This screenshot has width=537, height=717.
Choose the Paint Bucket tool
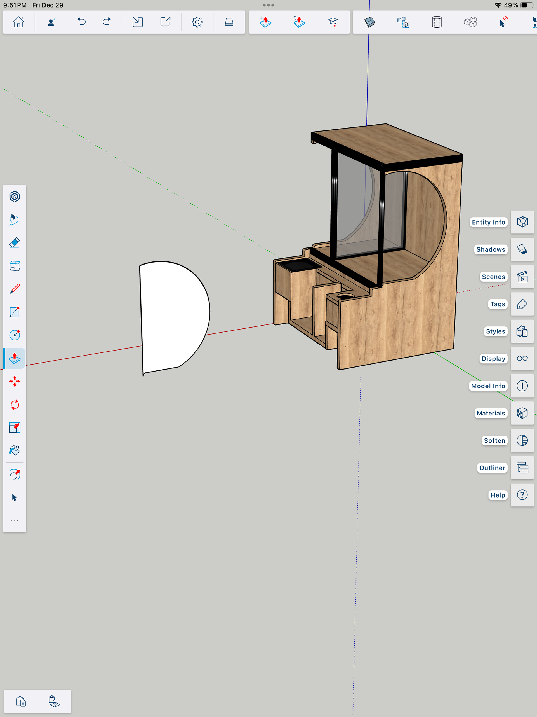tap(15, 450)
